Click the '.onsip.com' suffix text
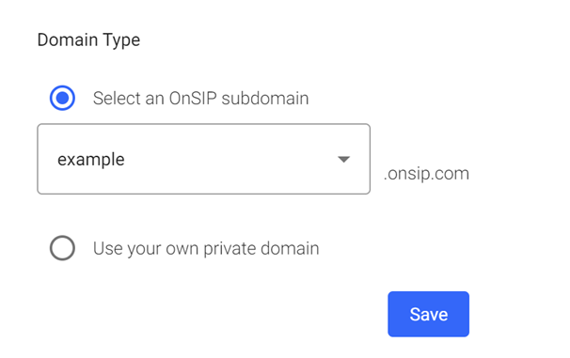The image size is (570, 358). pyautogui.click(x=426, y=174)
